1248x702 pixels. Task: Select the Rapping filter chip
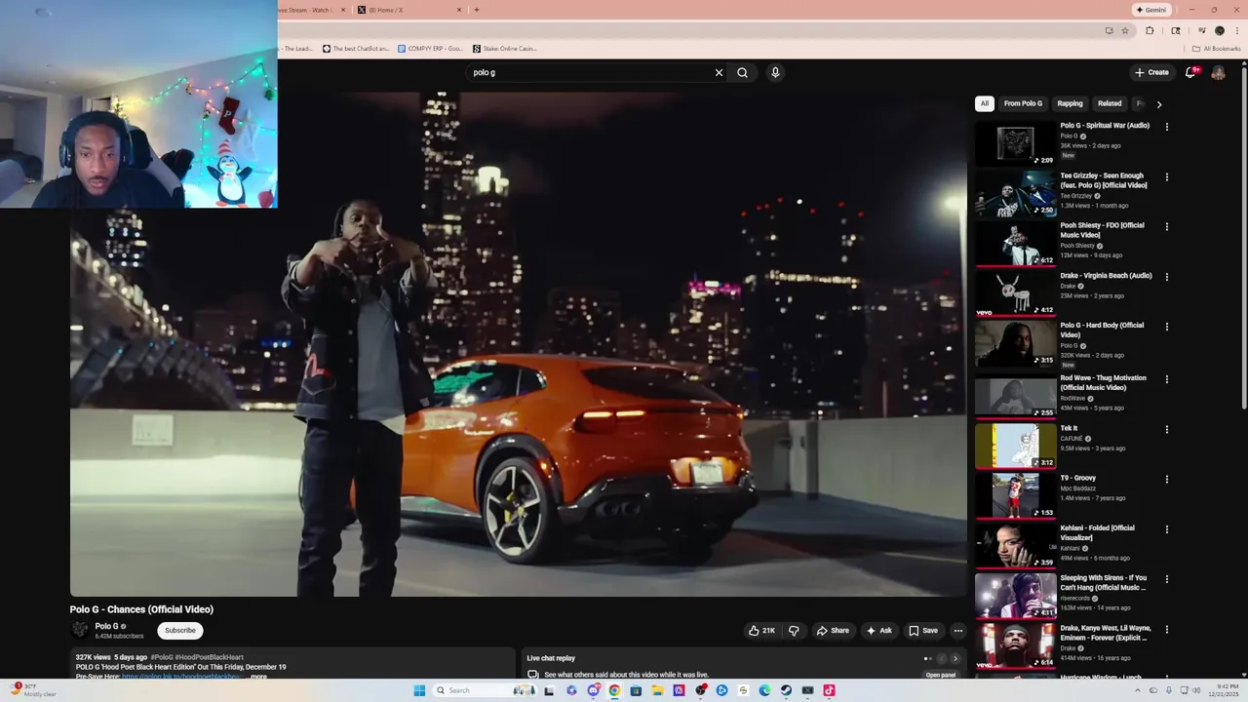click(x=1070, y=103)
